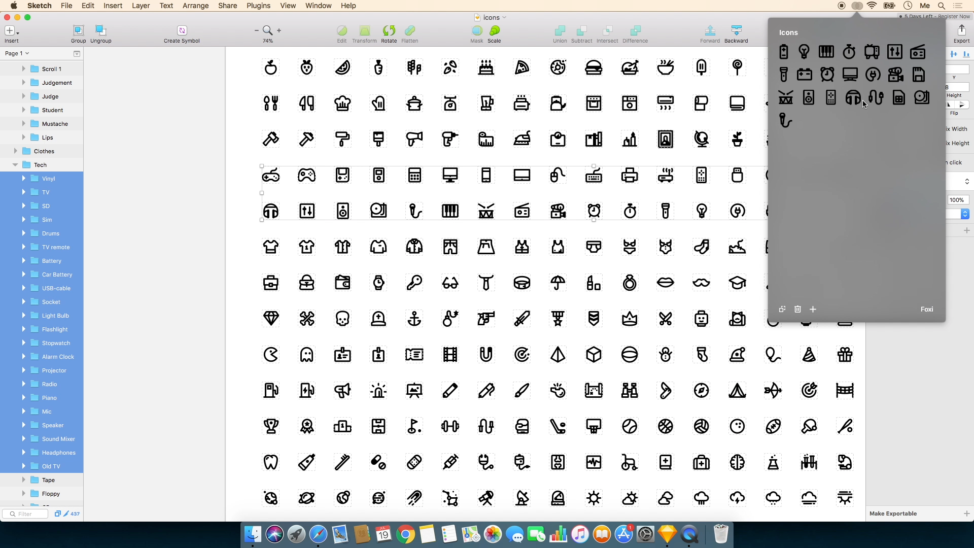
Task: Open the Arrange menu
Action: 195,6
